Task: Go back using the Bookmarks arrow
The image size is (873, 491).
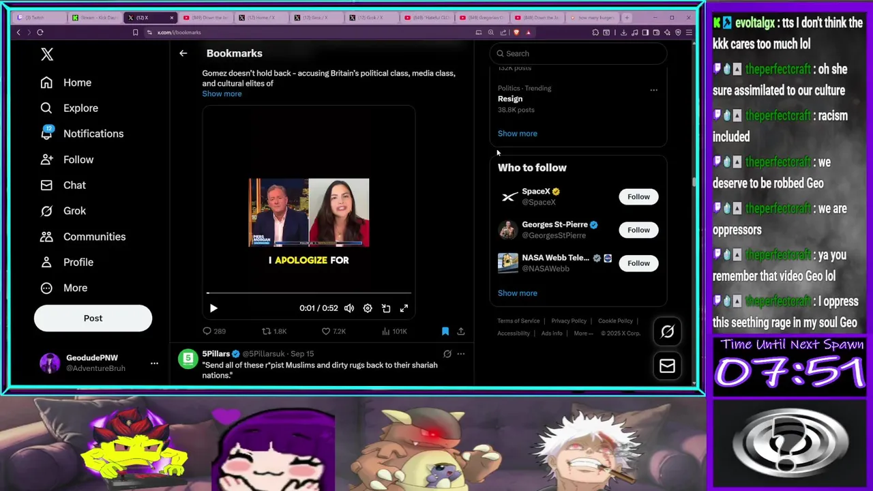Action: [x=183, y=53]
